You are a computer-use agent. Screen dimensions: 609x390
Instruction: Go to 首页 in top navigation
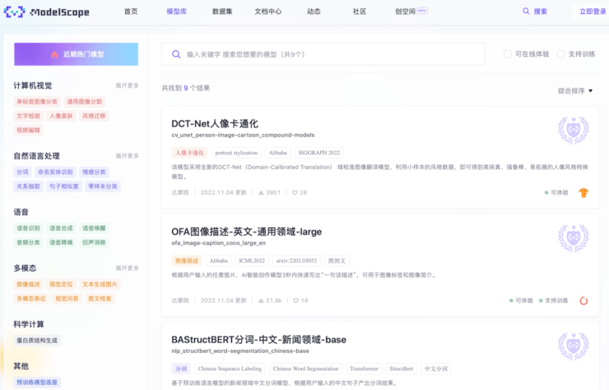pos(131,11)
